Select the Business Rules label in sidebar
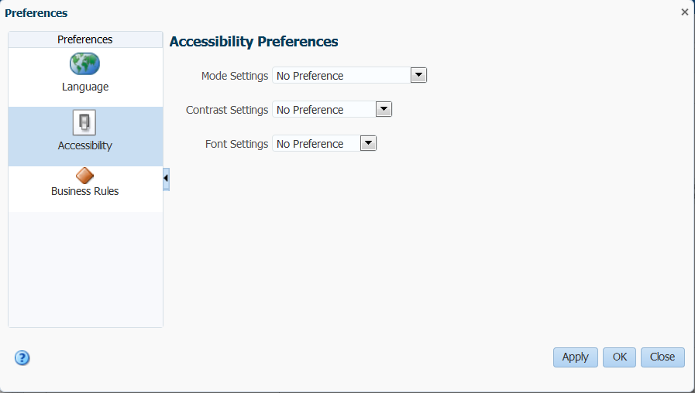 pos(84,191)
